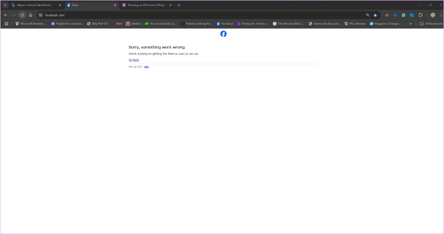Open the Chrome three-dot menu
This screenshot has height=234, width=444.
tap(441, 15)
